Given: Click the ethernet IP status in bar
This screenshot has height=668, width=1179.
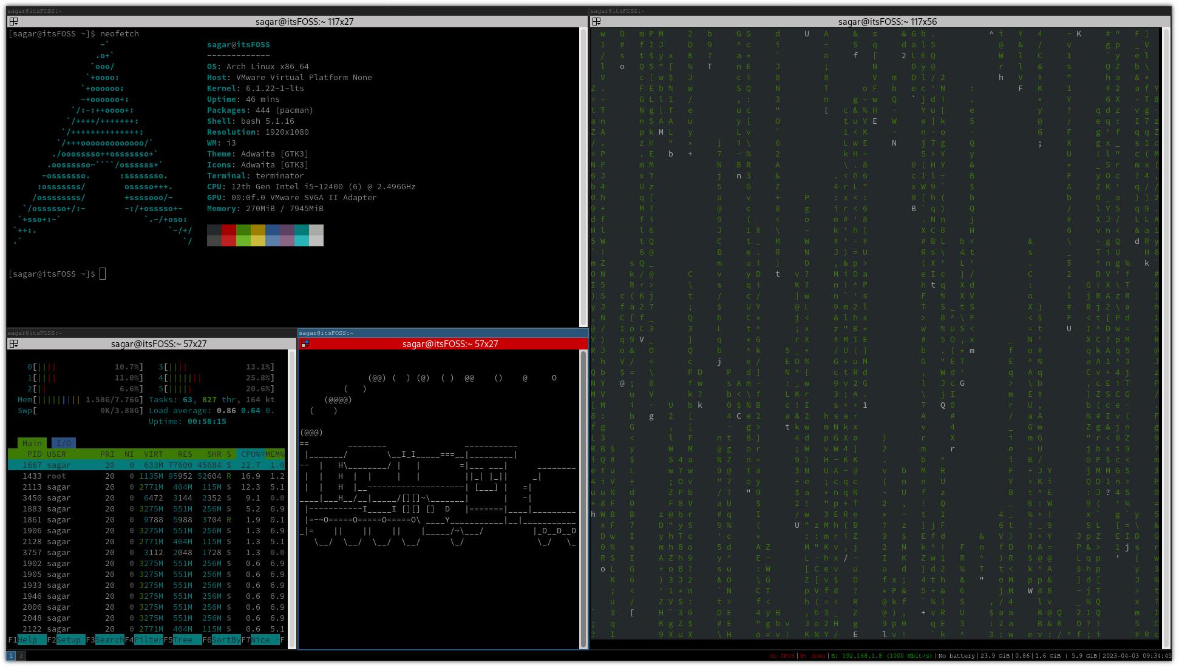Looking at the screenshot, I should [x=882, y=656].
